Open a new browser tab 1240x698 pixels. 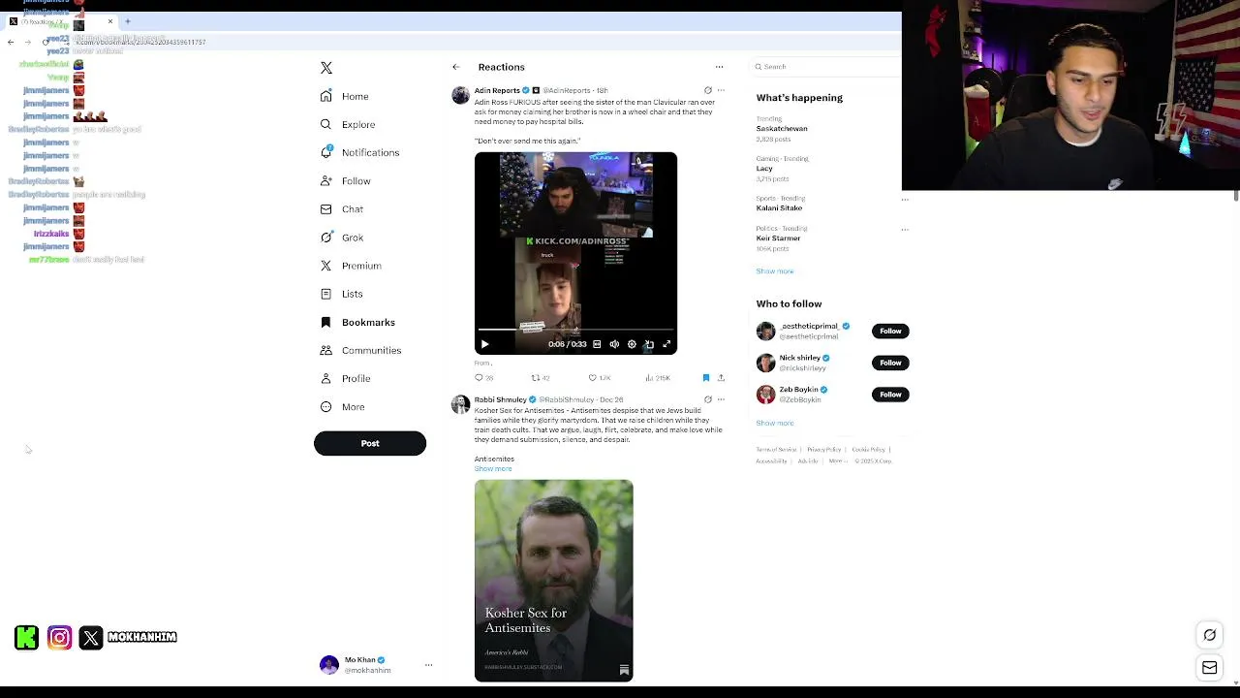point(127,21)
